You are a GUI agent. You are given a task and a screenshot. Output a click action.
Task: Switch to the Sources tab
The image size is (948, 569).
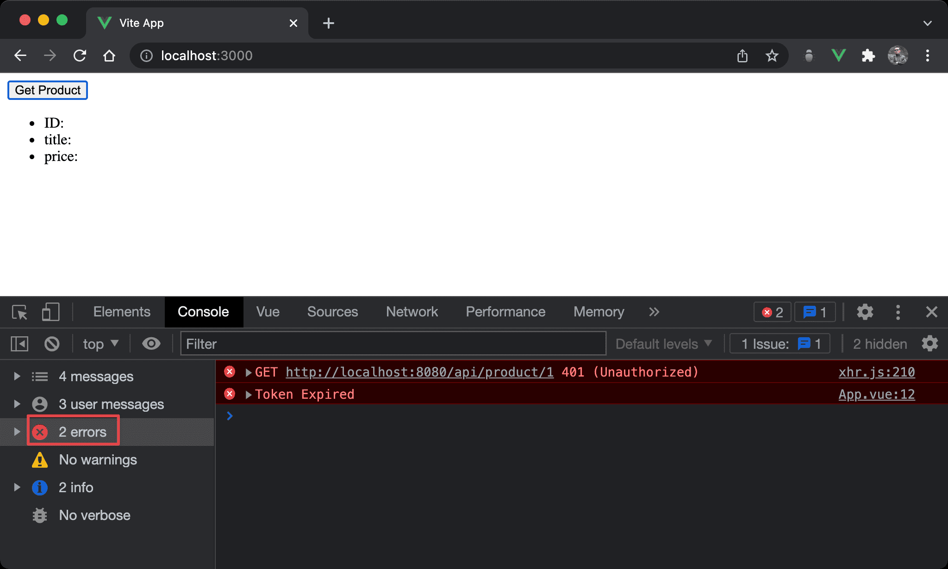click(x=333, y=312)
